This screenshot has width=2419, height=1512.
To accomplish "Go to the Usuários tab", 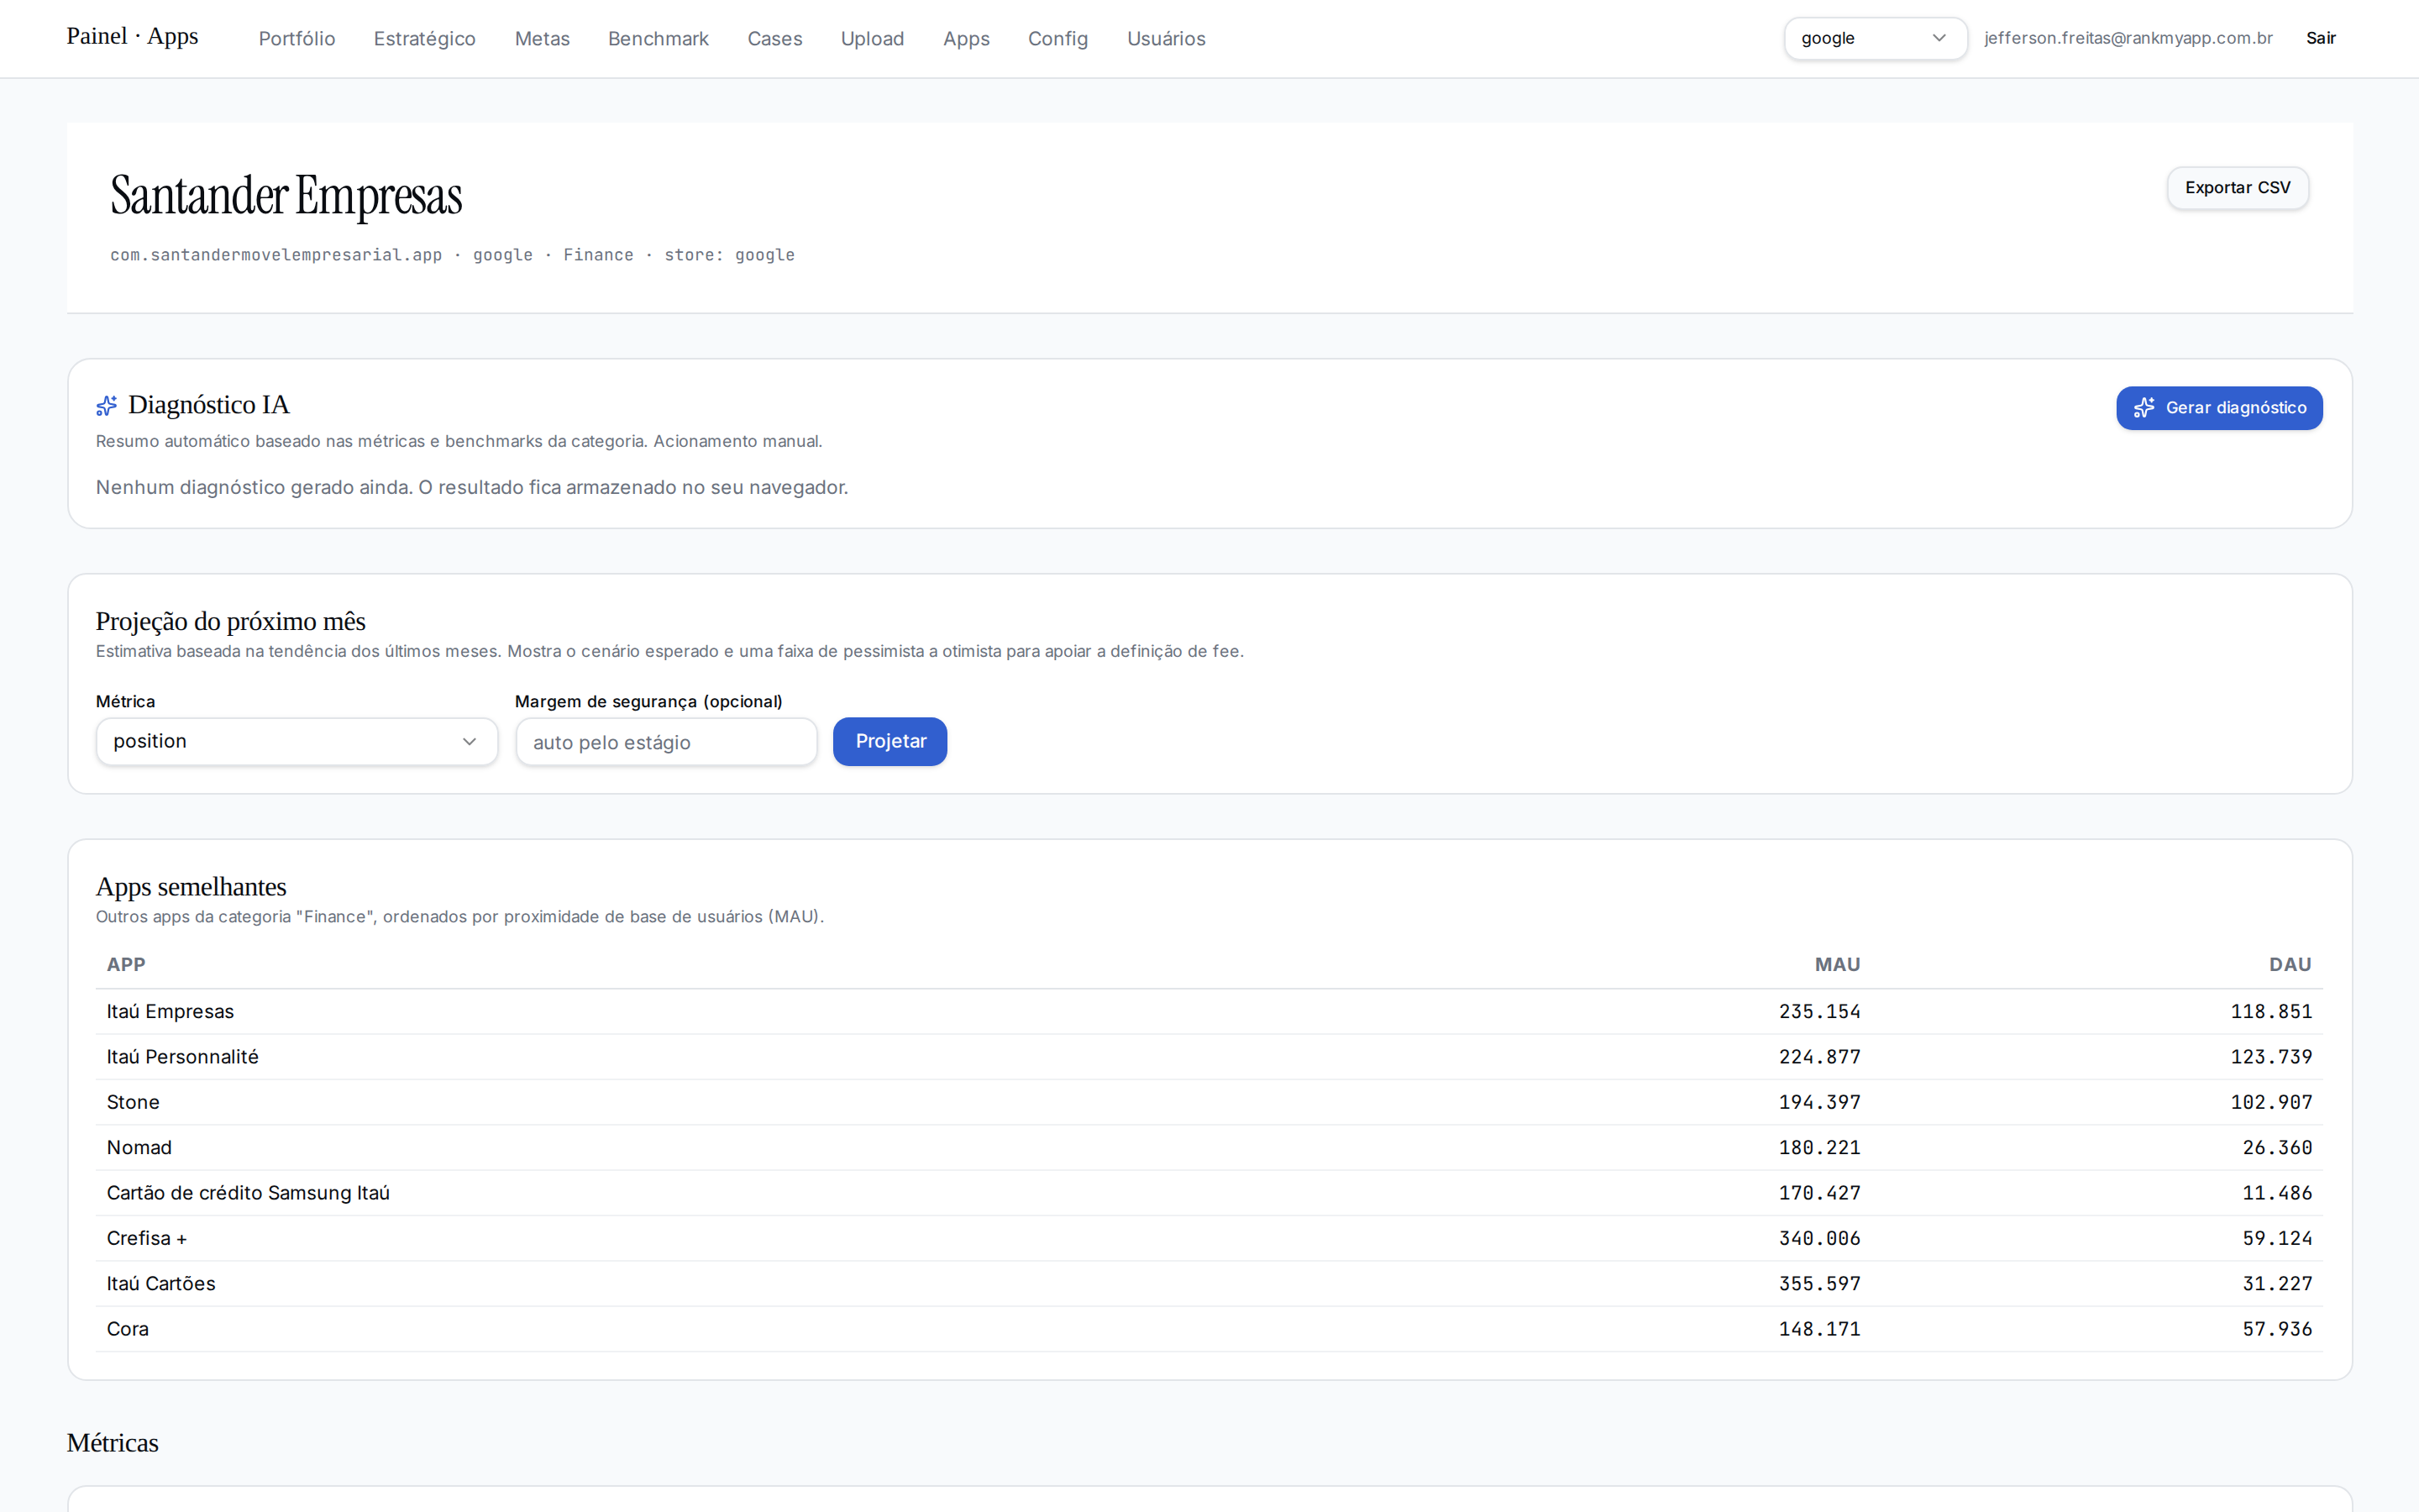I will point(1167,38).
